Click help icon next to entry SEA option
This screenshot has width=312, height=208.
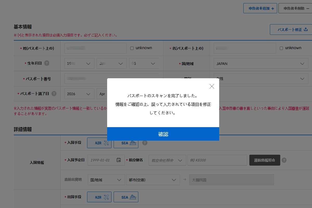145,143
